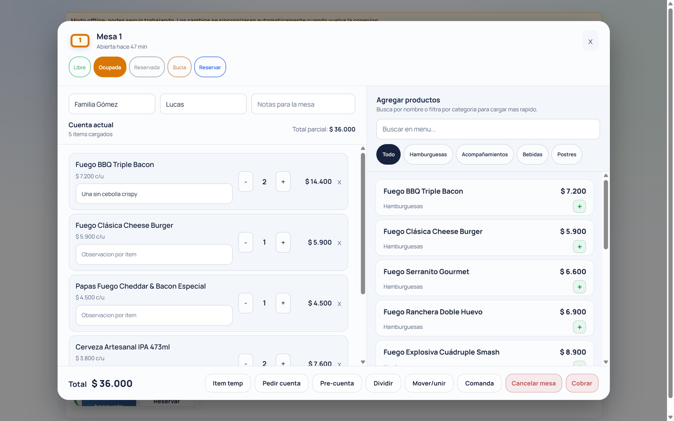The width and height of the screenshot is (674, 421).
Task: Filter menu by Acompañamientos
Action: pos(485,155)
